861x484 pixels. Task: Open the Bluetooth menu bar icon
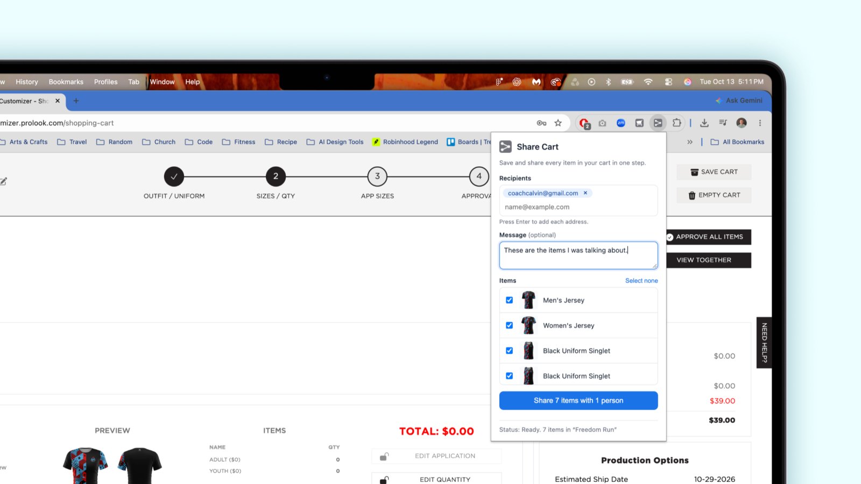(608, 82)
